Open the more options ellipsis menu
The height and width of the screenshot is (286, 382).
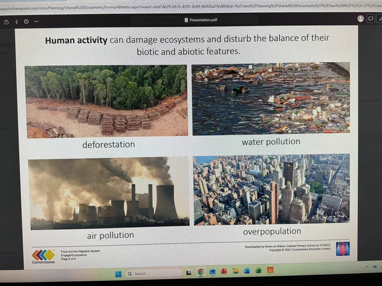(x=37, y=21)
